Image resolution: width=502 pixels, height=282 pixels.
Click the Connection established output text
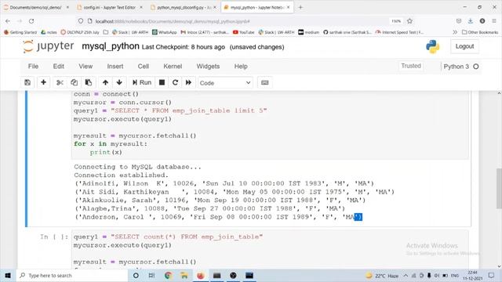click(121, 175)
